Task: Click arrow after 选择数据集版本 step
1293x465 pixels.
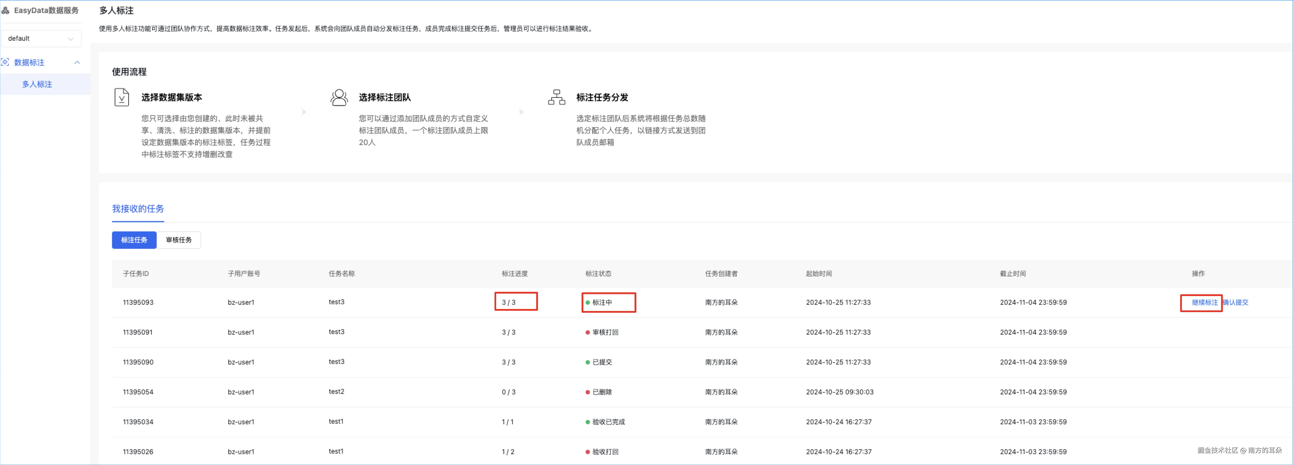Action: [x=304, y=112]
